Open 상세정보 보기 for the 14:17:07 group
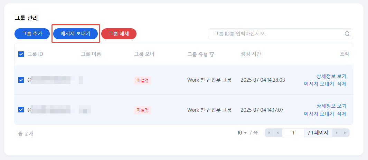 (x=331, y=106)
